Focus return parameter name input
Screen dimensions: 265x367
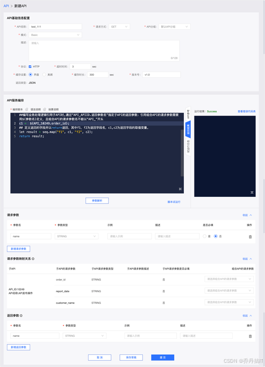(35, 336)
